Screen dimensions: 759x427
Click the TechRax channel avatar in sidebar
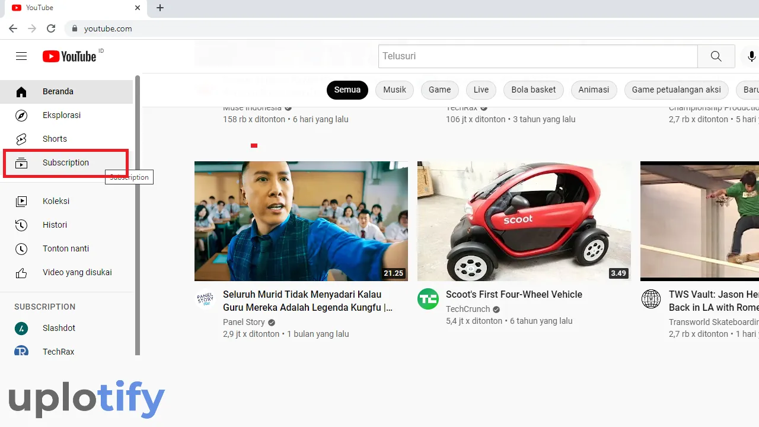[x=21, y=350]
